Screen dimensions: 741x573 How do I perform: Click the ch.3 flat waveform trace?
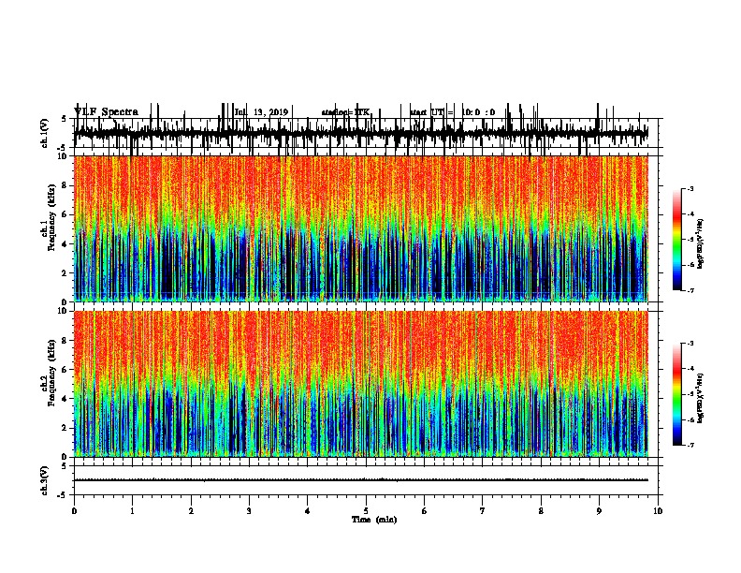361,480
